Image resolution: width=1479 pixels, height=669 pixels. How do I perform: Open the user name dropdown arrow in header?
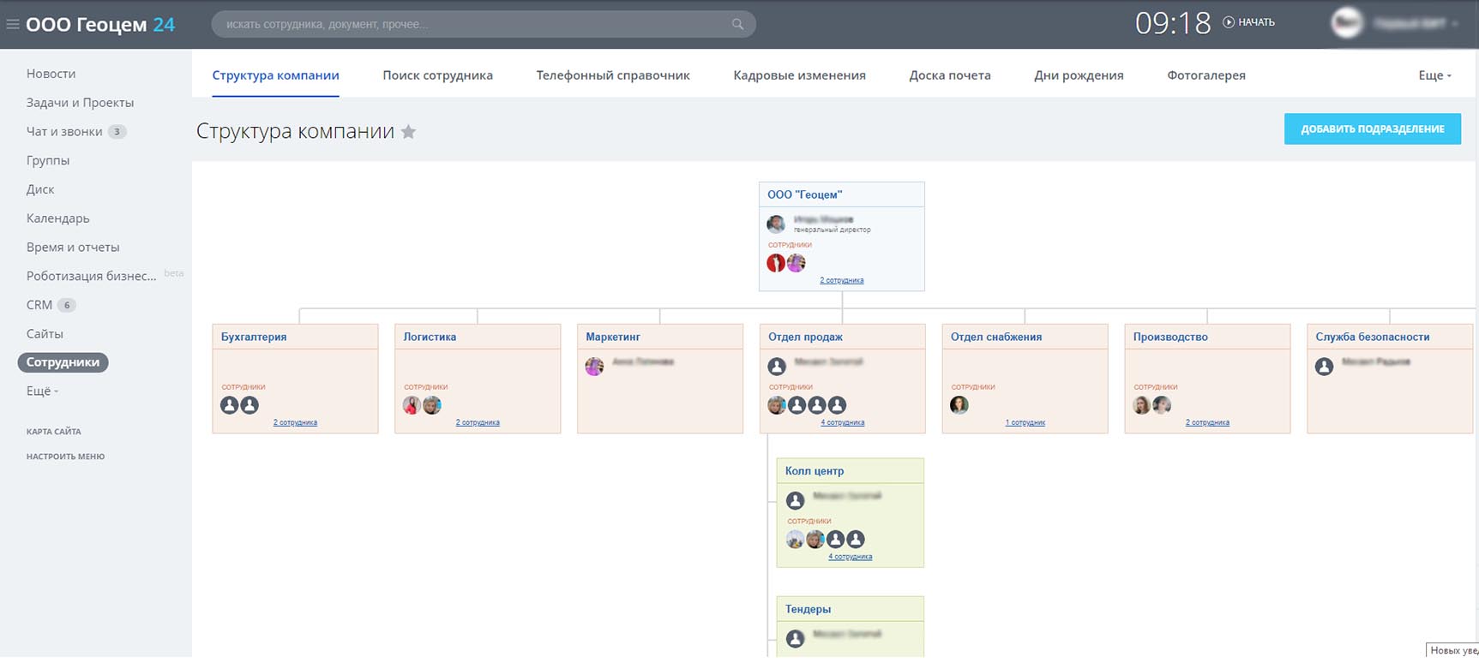[x=1455, y=24]
